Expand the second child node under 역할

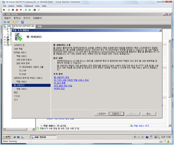pyautogui.click(x=8, y=34)
